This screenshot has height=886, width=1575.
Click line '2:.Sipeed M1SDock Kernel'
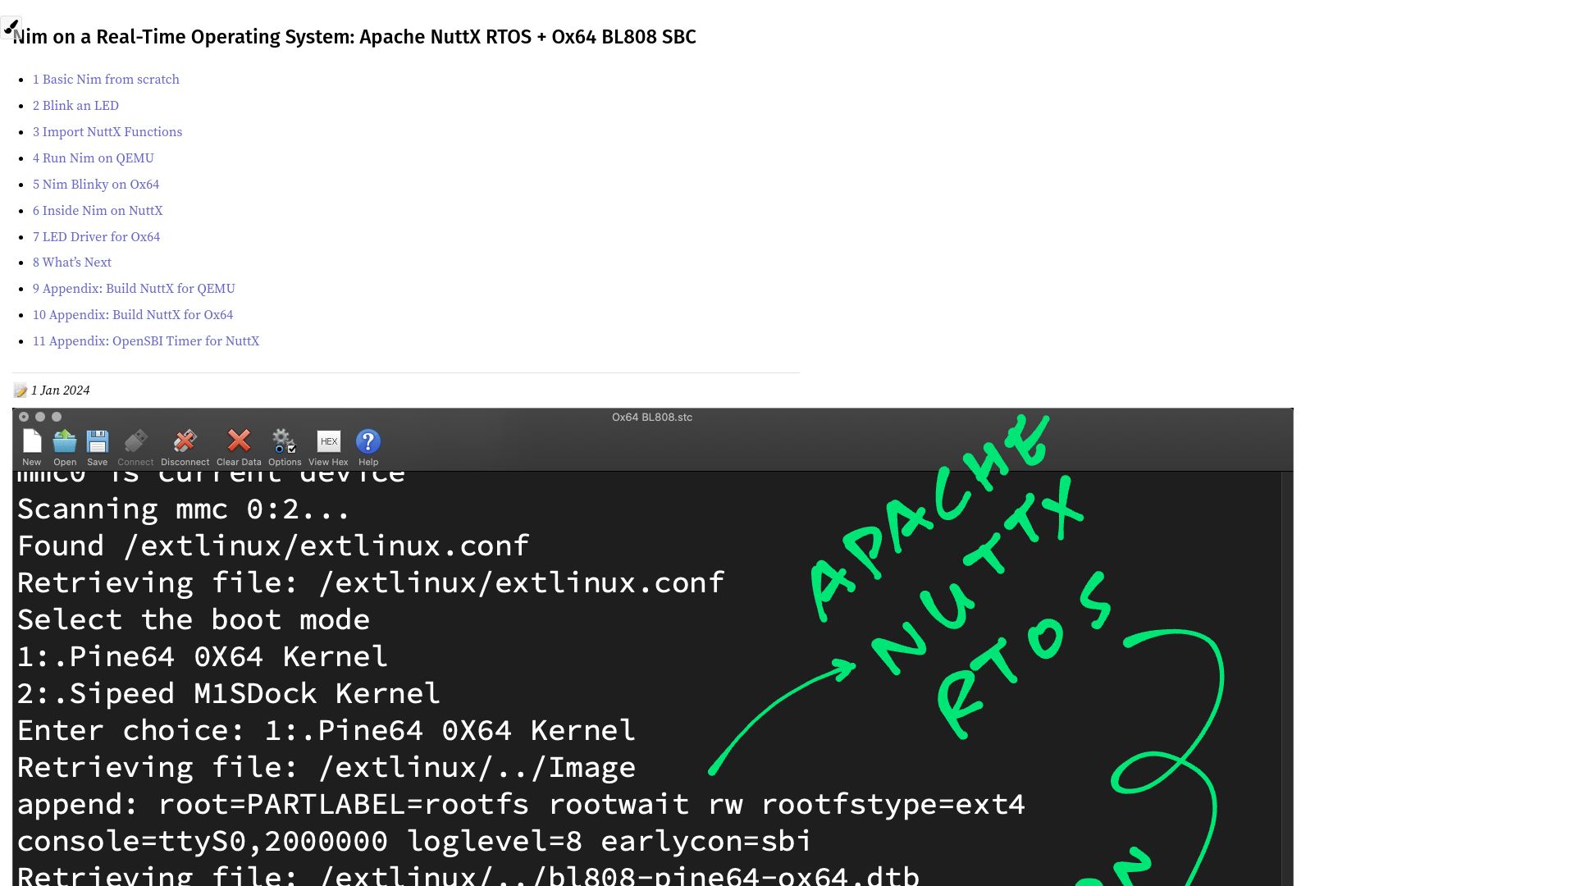[229, 694]
